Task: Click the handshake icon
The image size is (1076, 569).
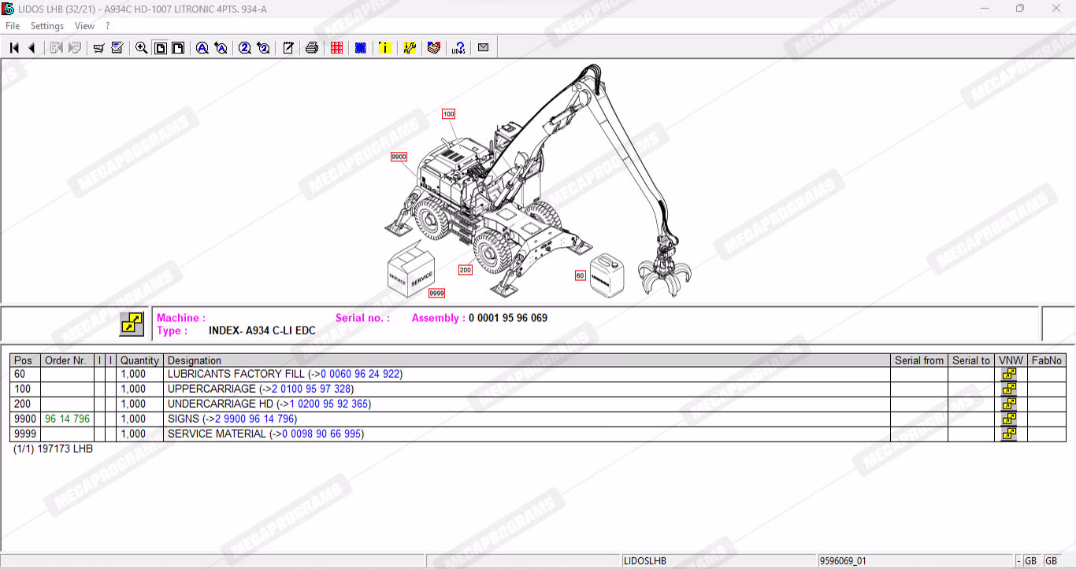Action: tap(433, 48)
